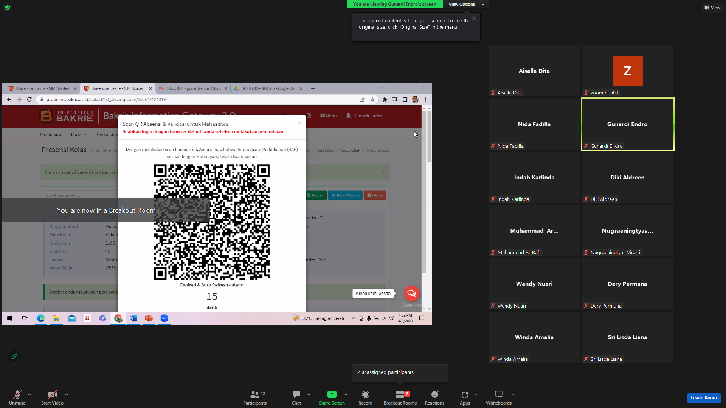726x408 pixels.
Task: Click the Show QR Code button
Action: coord(345,195)
